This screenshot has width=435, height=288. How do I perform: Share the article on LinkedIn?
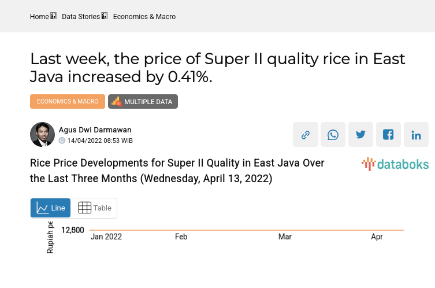click(416, 135)
